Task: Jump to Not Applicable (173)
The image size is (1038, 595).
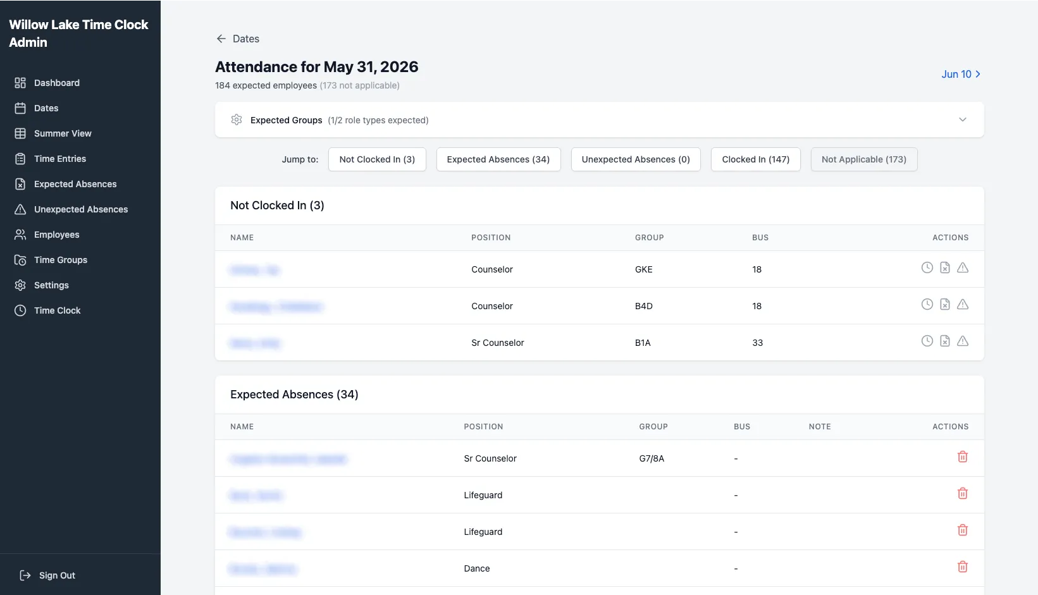Action: point(864,159)
